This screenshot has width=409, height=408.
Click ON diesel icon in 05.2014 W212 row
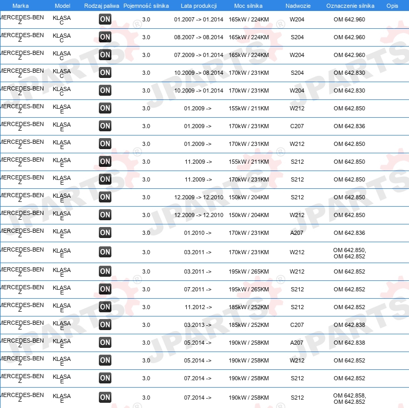pos(105,360)
